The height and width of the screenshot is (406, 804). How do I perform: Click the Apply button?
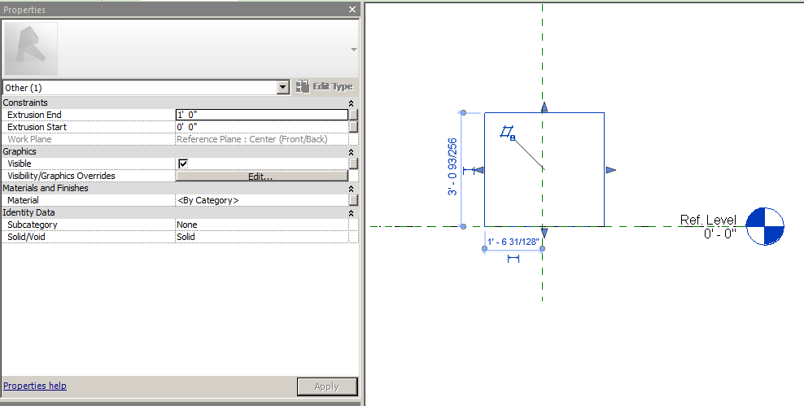(x=327, y=386)
